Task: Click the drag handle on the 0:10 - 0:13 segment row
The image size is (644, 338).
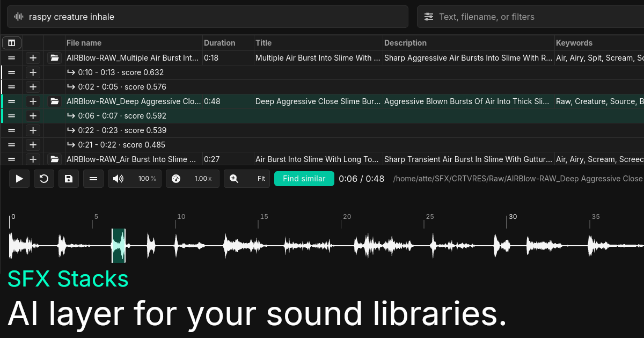Action: 12,72
